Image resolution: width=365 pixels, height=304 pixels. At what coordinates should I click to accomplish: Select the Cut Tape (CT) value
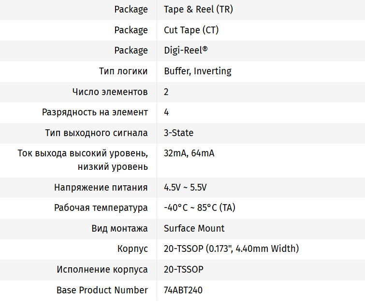[191, 30]
